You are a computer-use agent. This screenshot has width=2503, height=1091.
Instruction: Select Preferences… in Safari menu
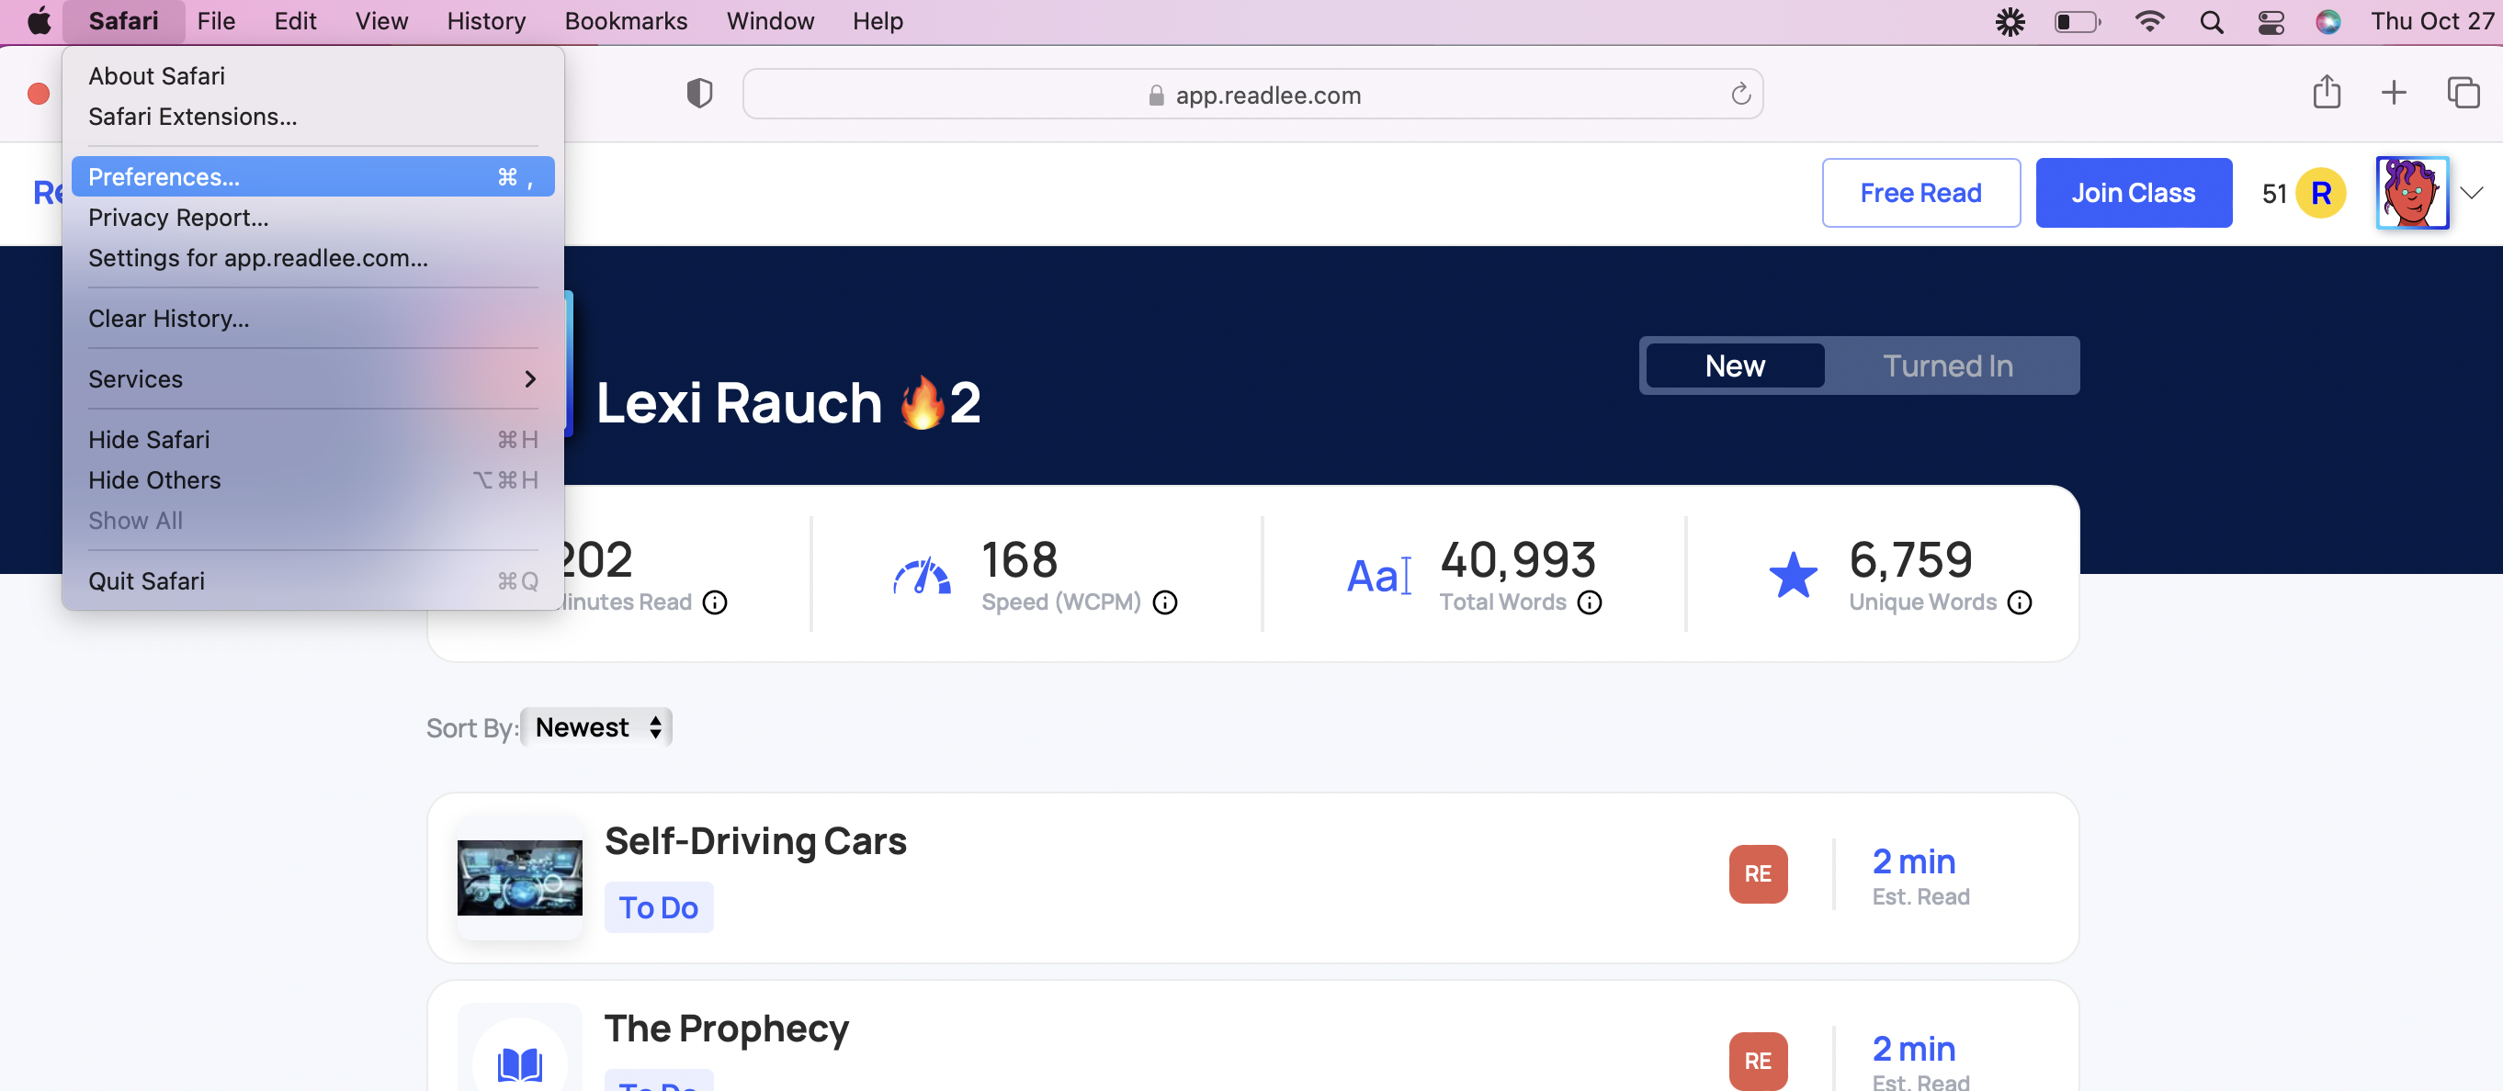point(312,177)
